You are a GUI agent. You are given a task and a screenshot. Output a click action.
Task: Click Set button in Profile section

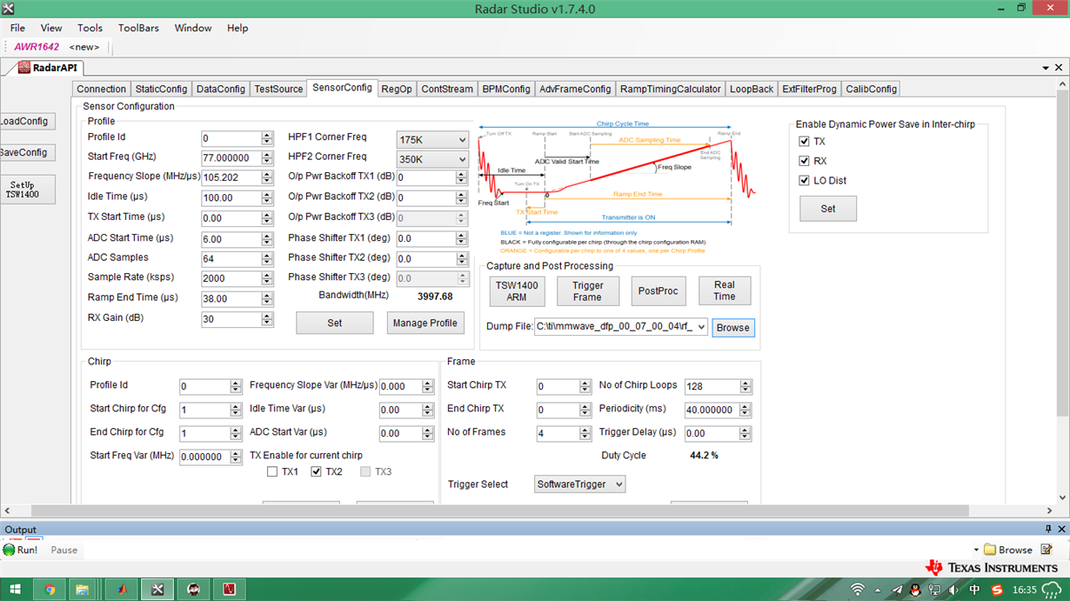(335, 323)
